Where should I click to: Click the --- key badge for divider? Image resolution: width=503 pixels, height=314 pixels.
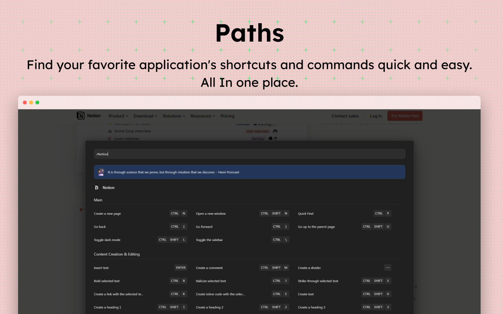point(387,268)
